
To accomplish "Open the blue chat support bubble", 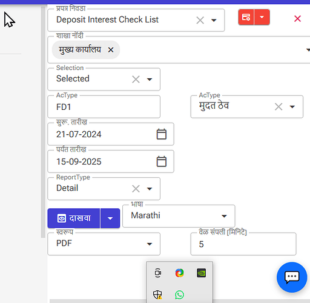I will pos(292,277).
